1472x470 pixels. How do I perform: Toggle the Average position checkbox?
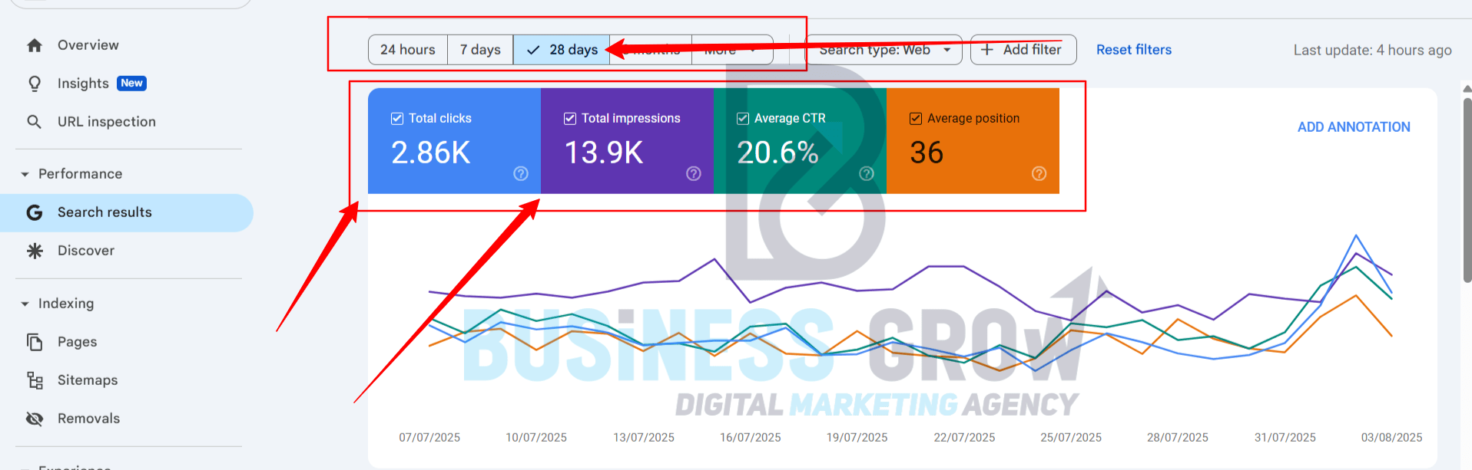point(916,119)
